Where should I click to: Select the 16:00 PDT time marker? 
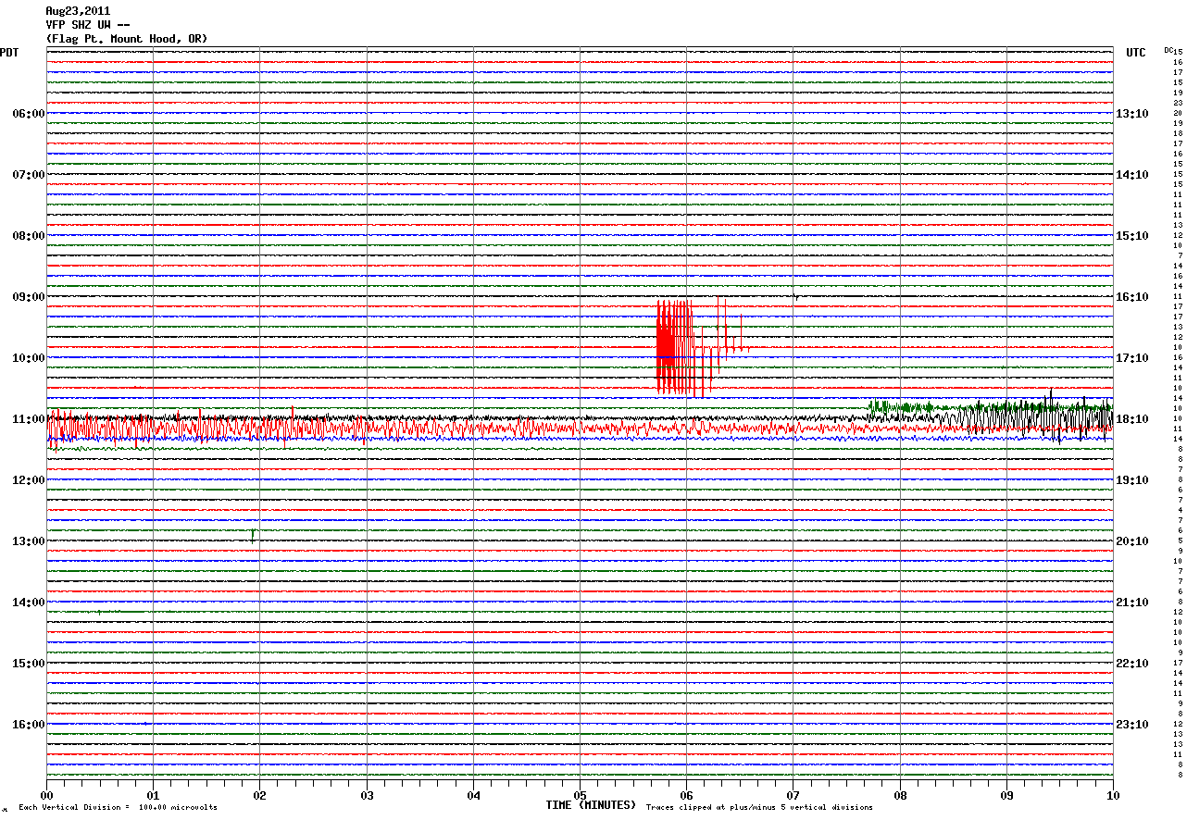pyautogui.click(x=29, y=725)
